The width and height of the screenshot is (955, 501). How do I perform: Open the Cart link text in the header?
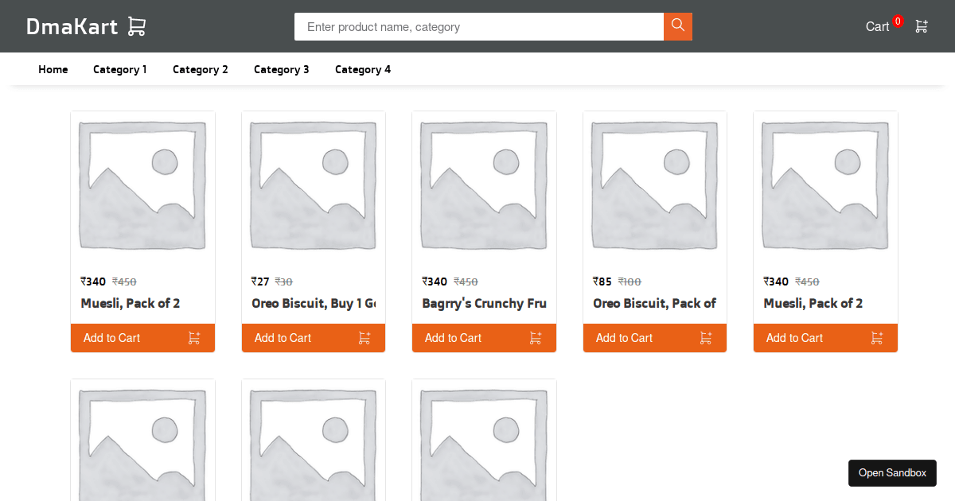coord(877,27)
